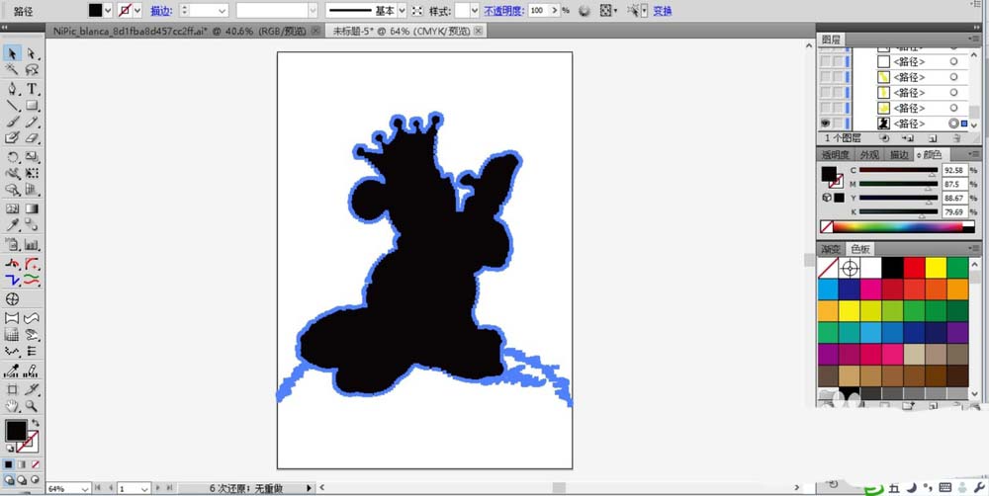
Task: Select the Direct Selection tool
Action: point(32,53)
